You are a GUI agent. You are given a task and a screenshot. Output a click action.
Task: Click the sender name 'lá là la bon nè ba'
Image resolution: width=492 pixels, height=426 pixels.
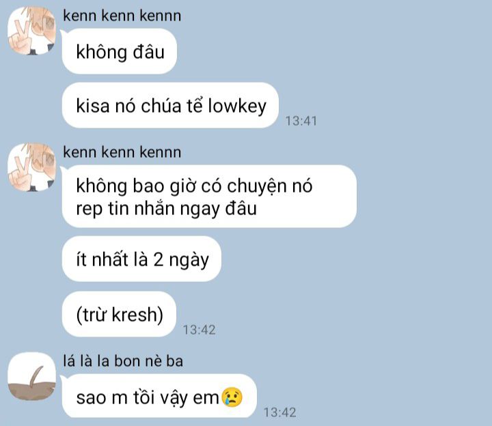[123, 360]
